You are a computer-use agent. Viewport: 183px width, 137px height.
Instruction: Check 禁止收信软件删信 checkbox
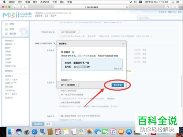(x=60, y=116)
